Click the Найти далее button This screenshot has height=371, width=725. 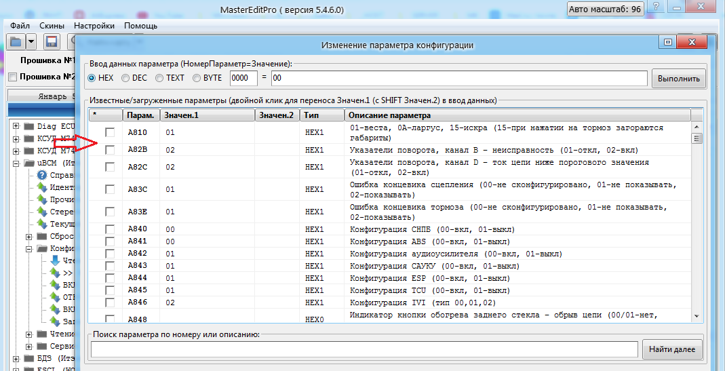point(671,349)
